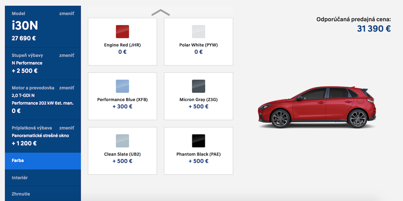Click the Performance Blue (XFB) label
This screenshot has width=403, height=201.
(122, 100)
